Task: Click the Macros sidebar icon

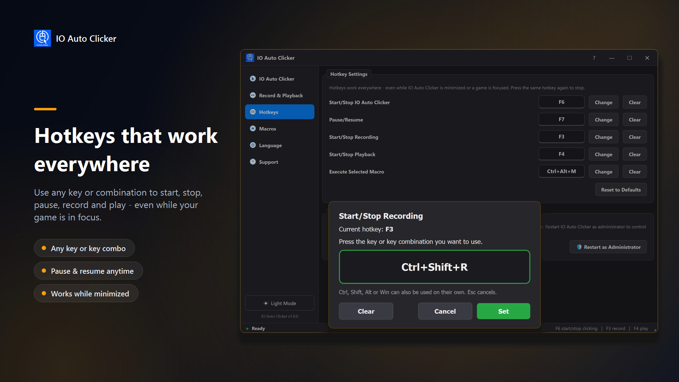Action: click(x=253, y=128)
